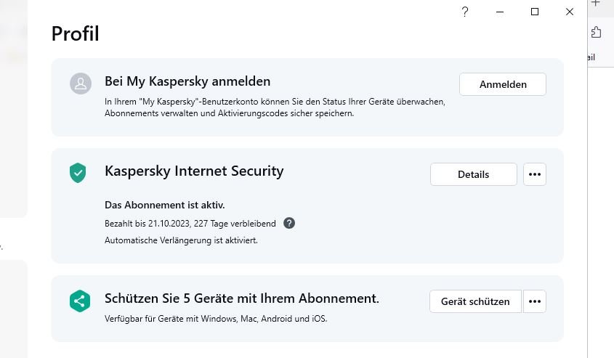
Task: Show info tooltip next to 227 Tage verbleibend
Action: [x=289, y=223]
